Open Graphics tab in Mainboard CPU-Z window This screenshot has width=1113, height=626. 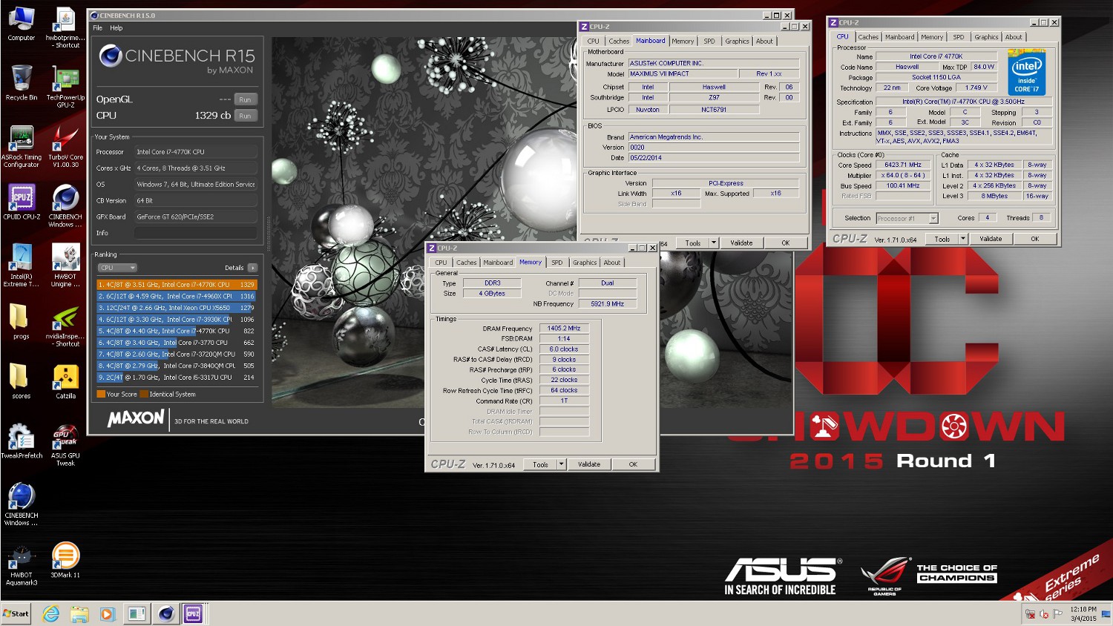(x=737, y=42)
